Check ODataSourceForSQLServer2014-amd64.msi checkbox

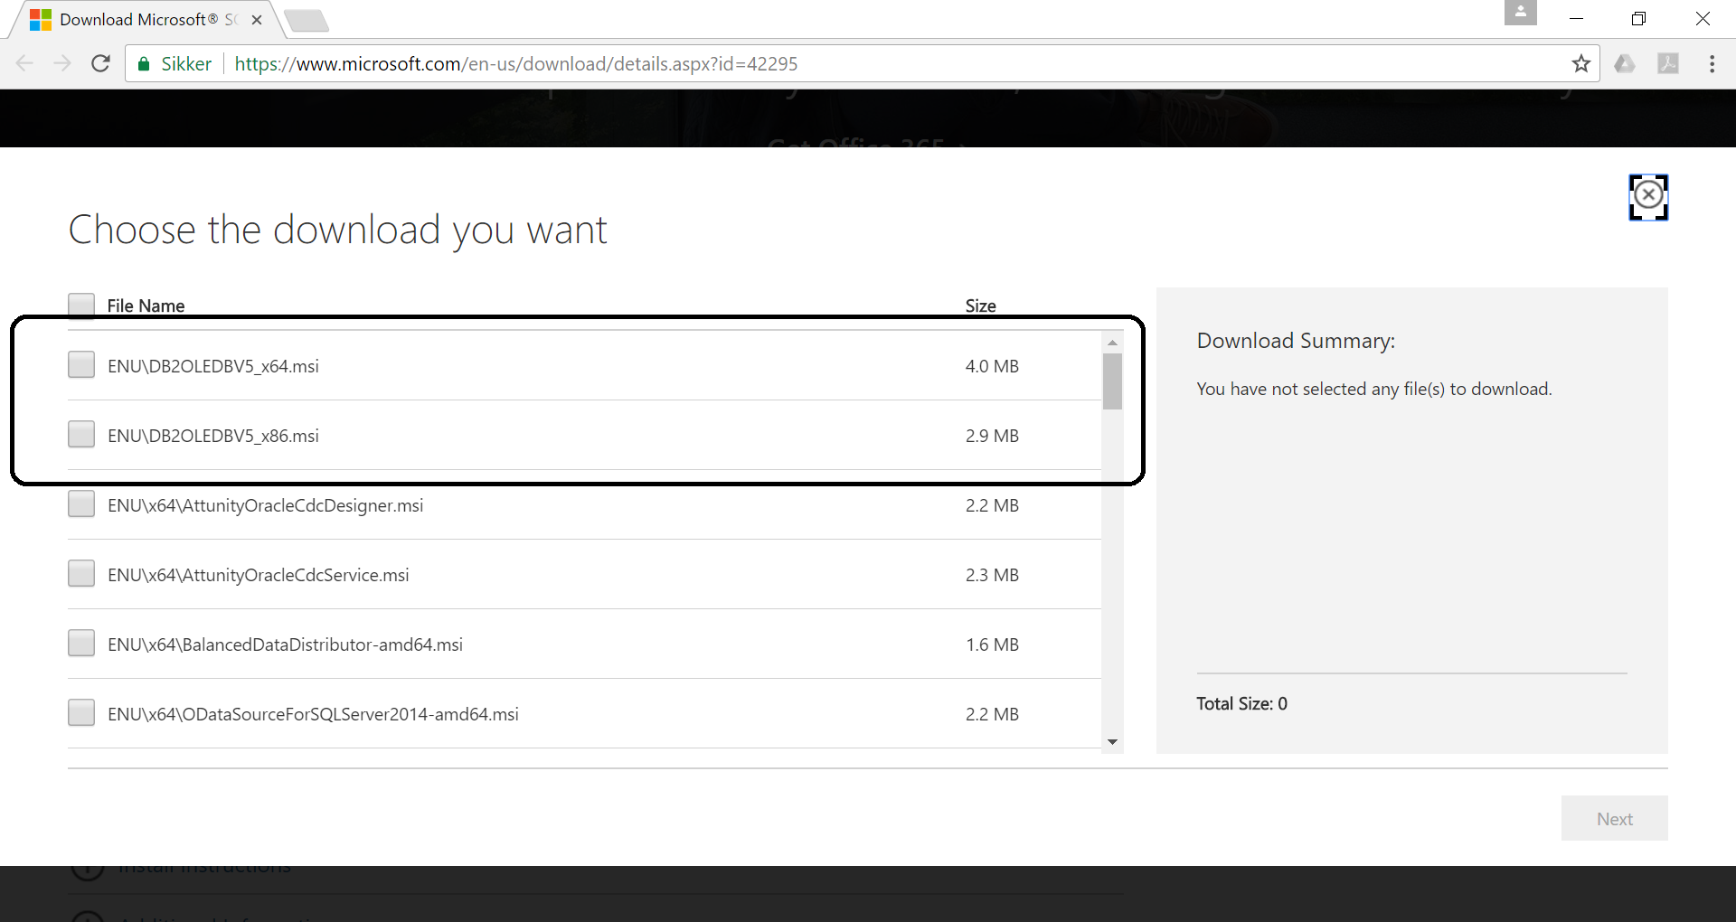click(81, 712)
